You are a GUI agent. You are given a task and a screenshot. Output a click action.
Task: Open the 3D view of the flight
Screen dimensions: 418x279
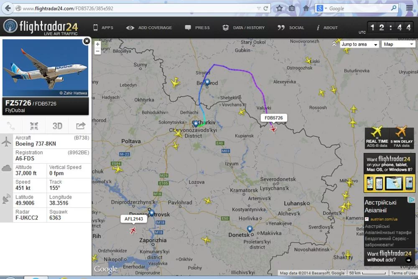click(x=57, y=126)
